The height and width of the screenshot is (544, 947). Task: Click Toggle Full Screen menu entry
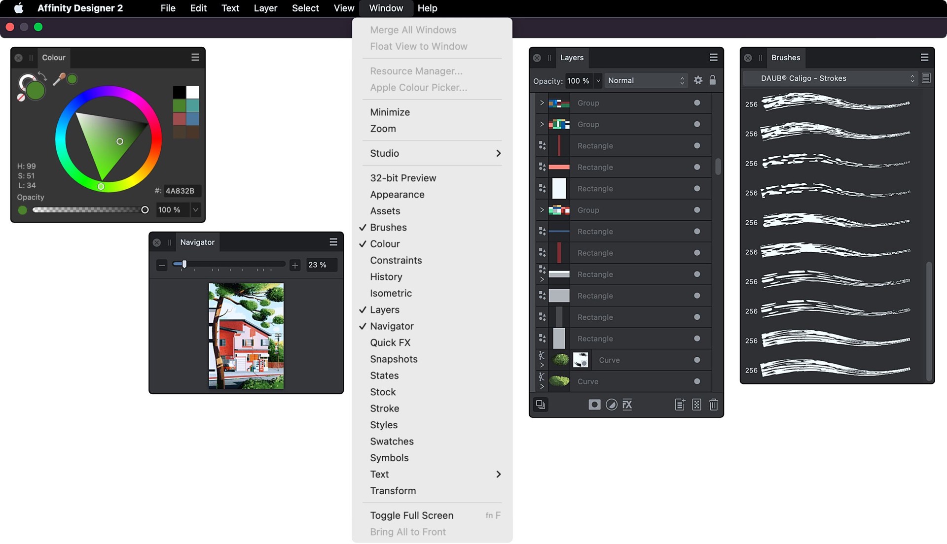[x=411, y=515]
